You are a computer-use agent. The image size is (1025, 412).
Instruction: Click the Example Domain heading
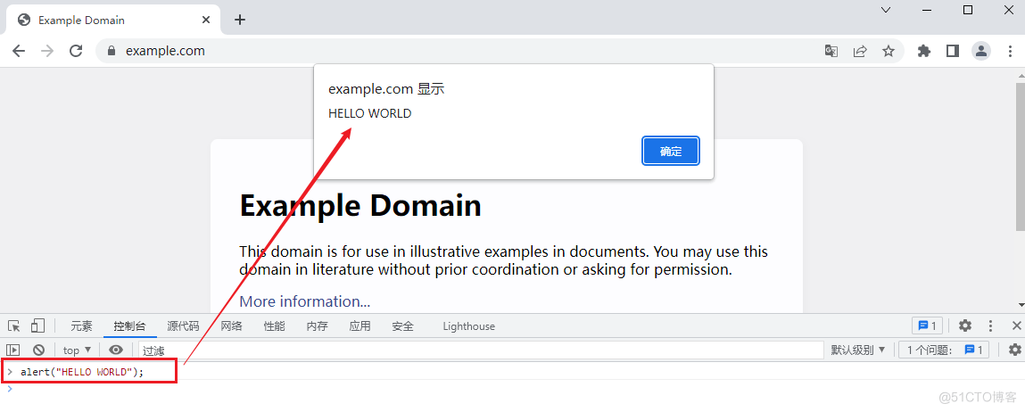pyautogui.click(x=360, y=205)
